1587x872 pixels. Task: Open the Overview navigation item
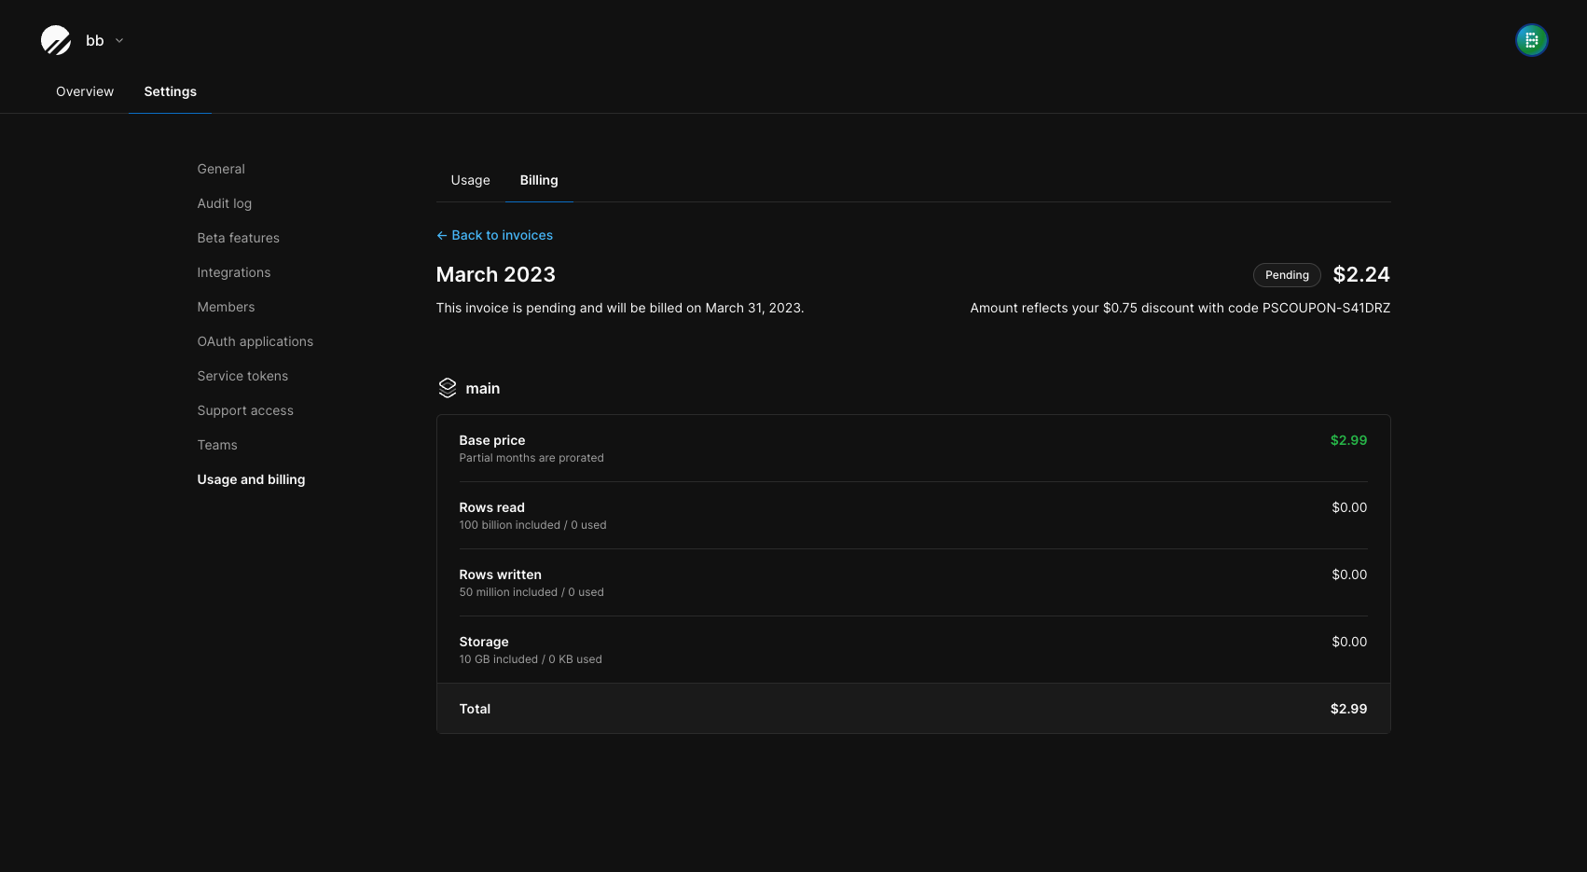(x=84, y=91)
